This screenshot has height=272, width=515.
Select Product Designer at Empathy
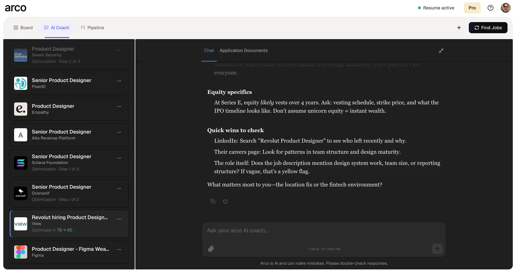pyautogui.click(x=69, y=109)
